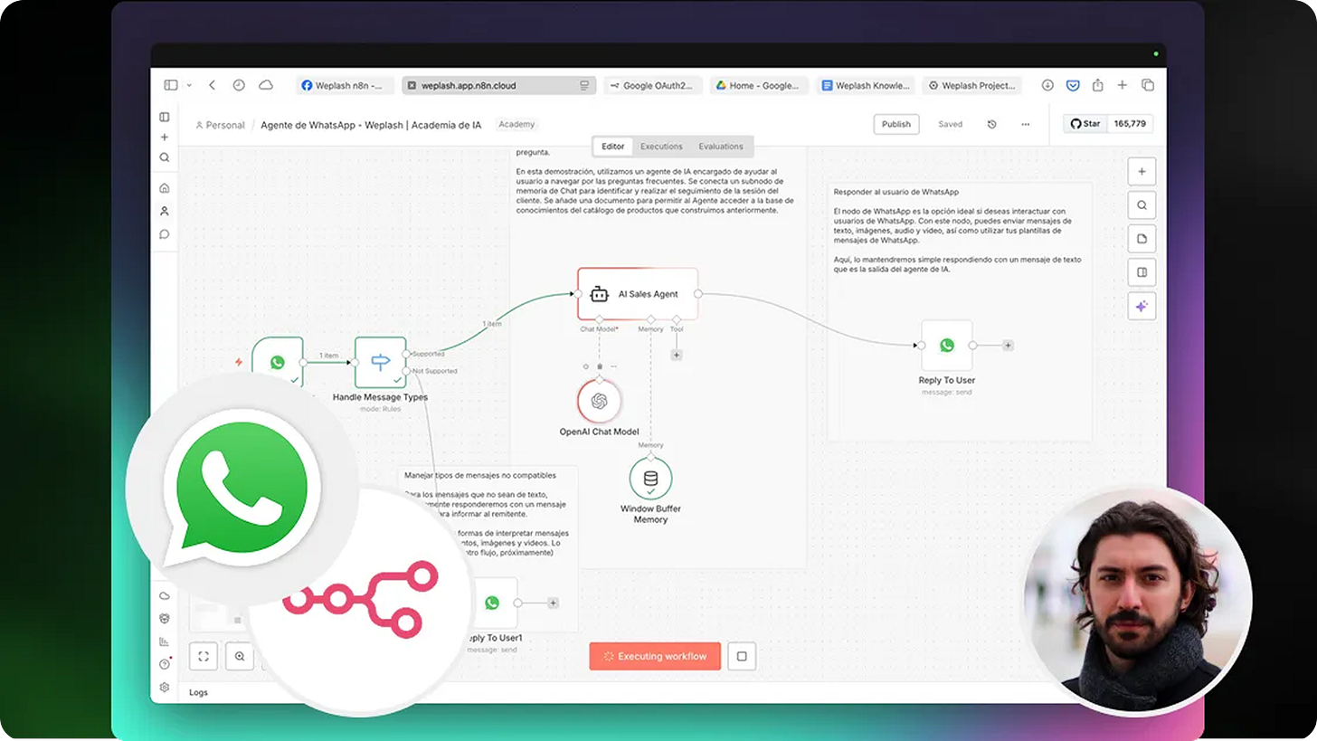Select the AI Sales Agent node
Image resolution: width=1317 pixels, height=741 pixels.
click(638, 294)
